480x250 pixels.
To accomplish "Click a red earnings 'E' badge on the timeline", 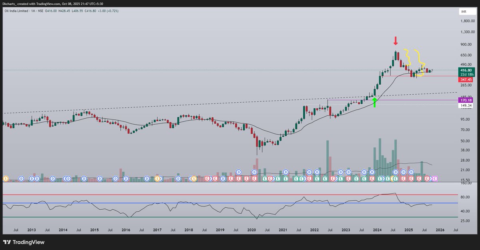I will (x=207, y=179).
